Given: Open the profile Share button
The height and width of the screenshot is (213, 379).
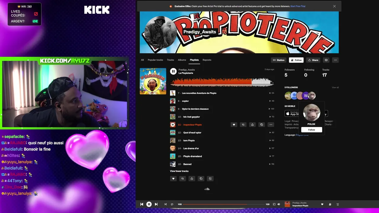Looking at the screenshot, I should tap(313, 60).
